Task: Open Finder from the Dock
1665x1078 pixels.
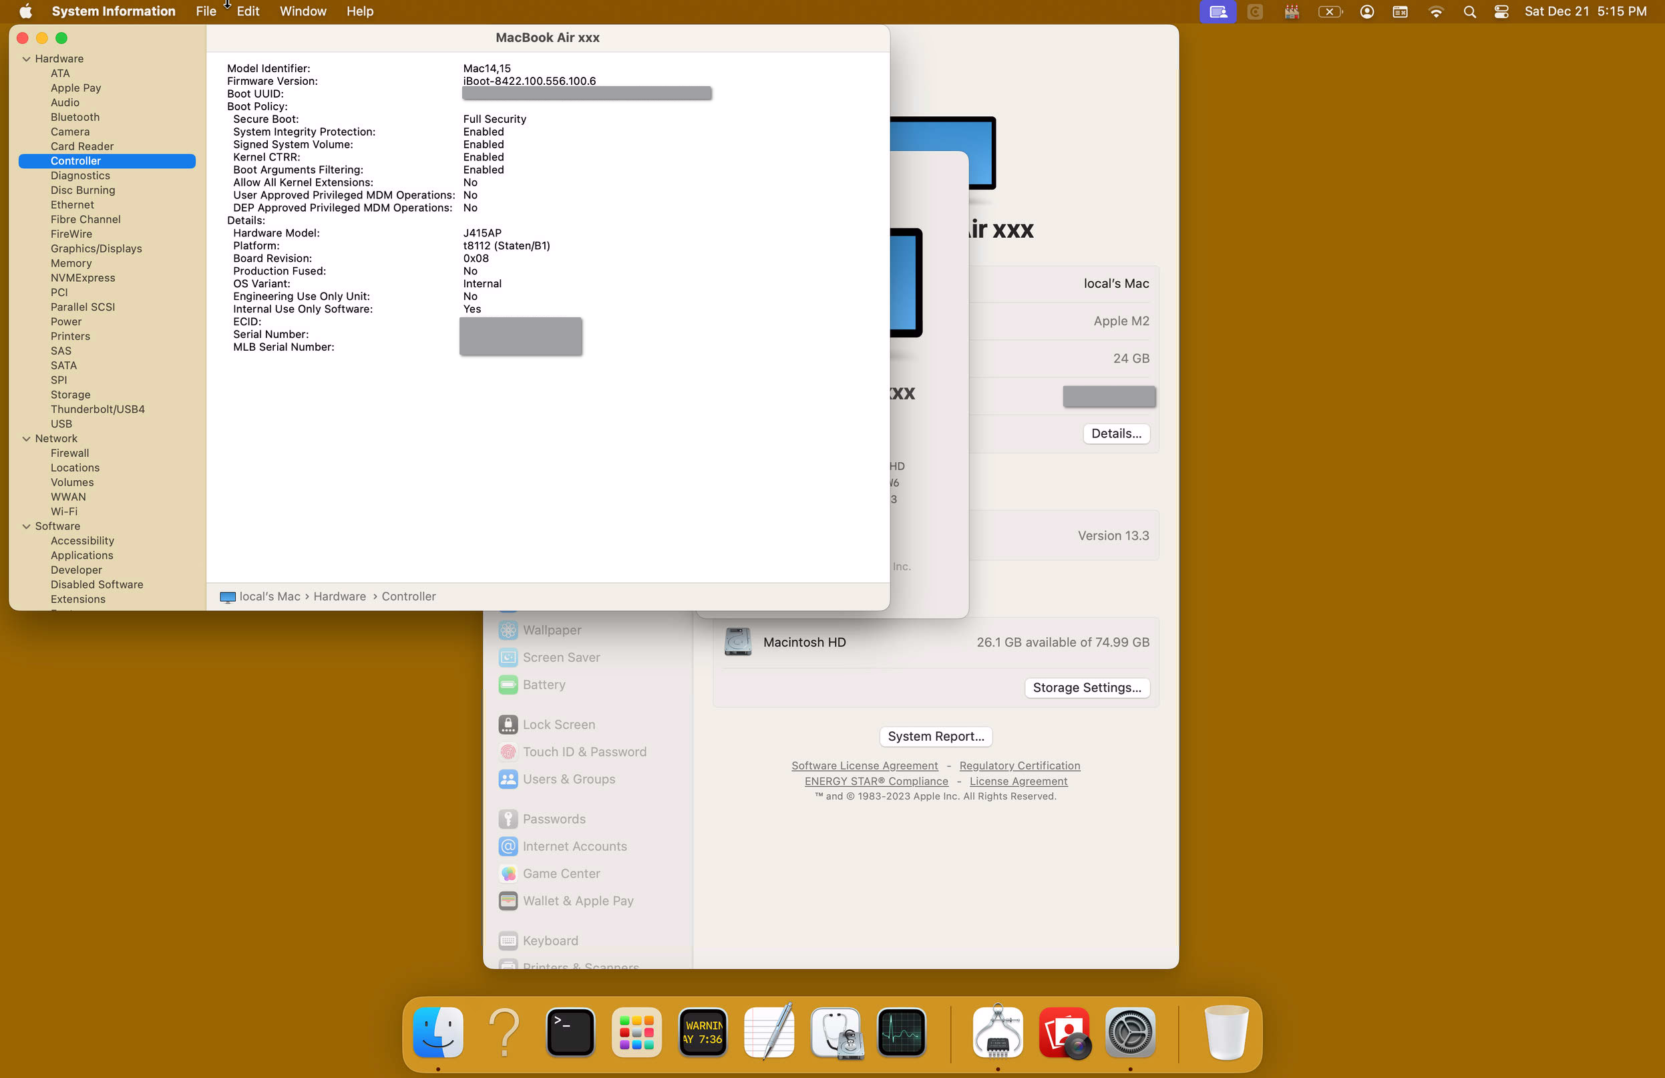Action: tap(438, 1032)
